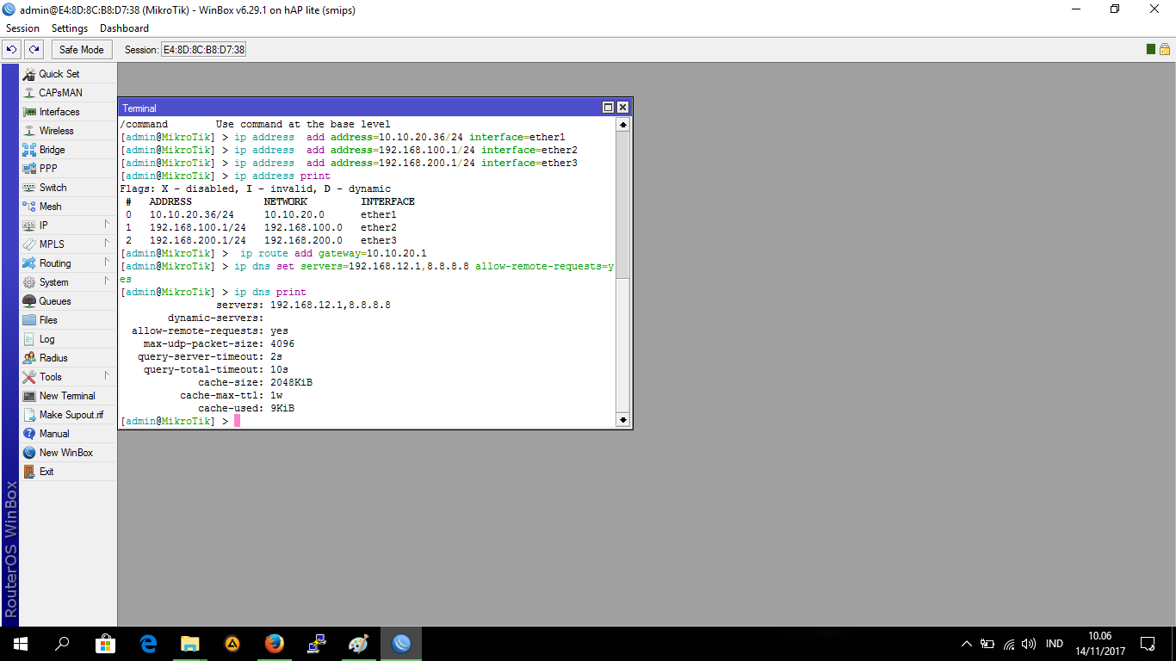
Task: Click the lock icon in toolbar
Action: 1165,49
